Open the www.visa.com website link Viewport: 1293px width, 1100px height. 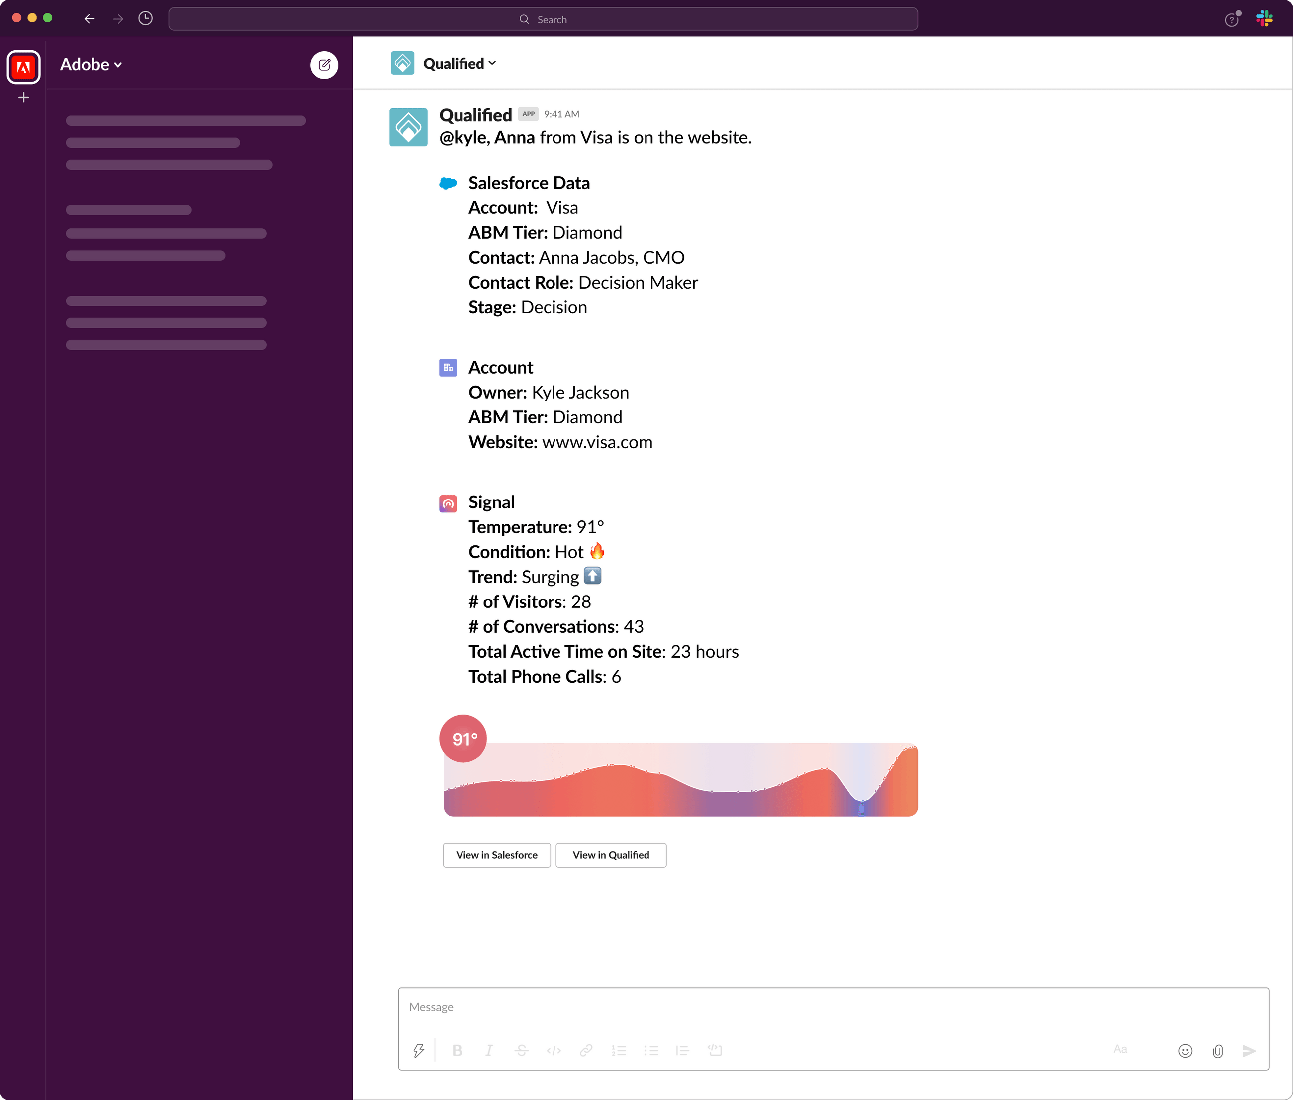[596, 442]
